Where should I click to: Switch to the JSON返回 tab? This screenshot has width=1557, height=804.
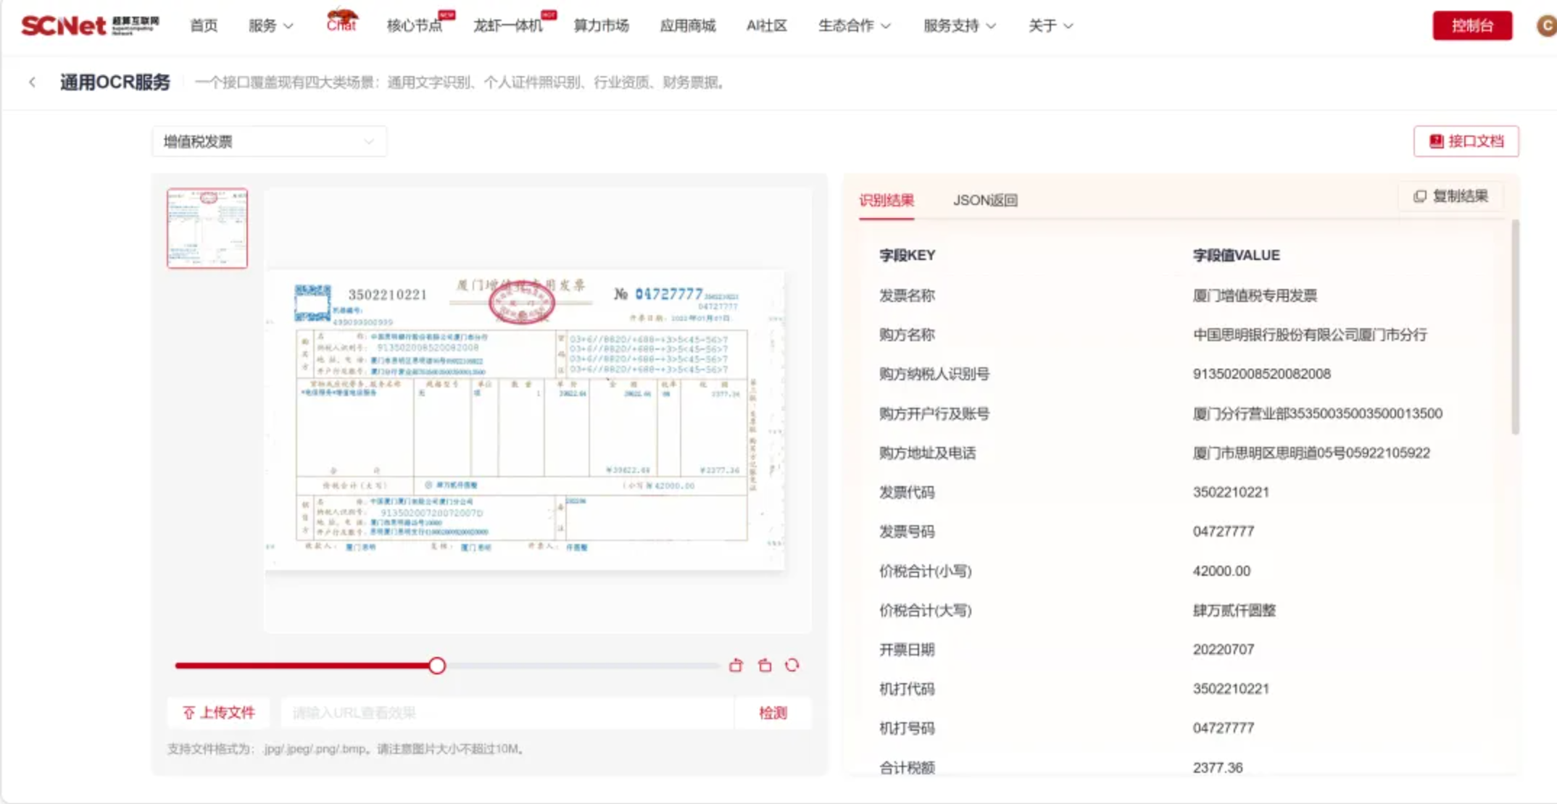coord(985,200)
